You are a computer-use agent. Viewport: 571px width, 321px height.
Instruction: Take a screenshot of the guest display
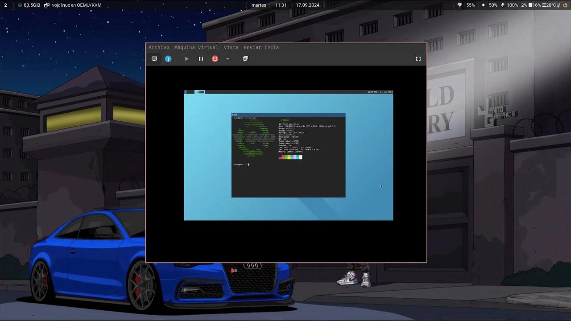pos(245,58)
